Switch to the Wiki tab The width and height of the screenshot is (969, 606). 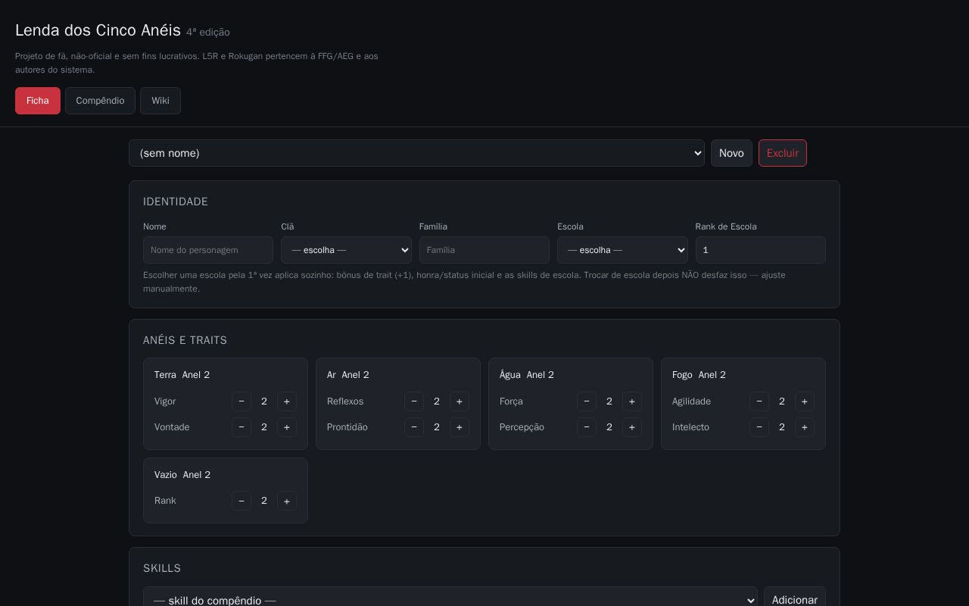160,101
